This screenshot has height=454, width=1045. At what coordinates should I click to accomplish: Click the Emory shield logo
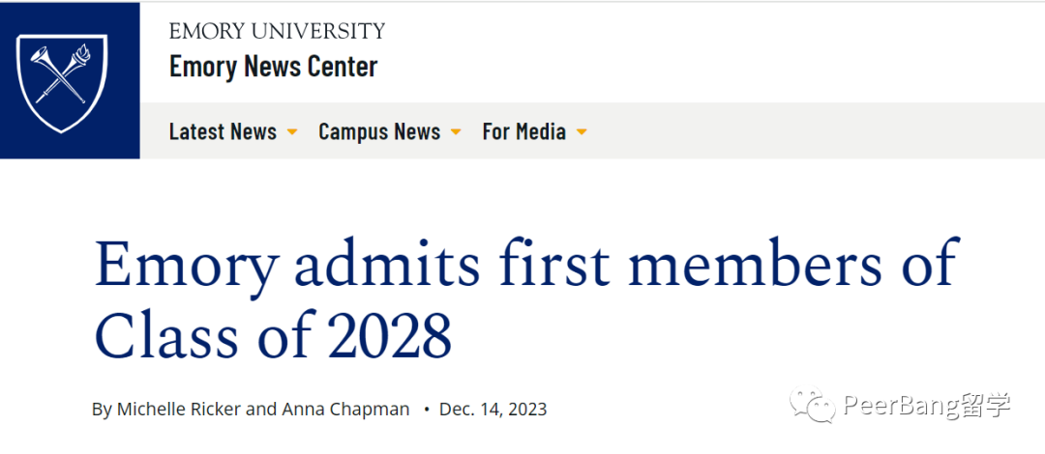click(61, 84)
